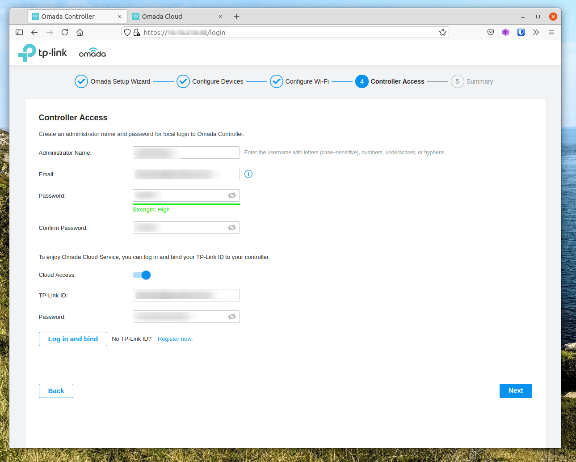The width and height of the screenshot is (576, 462).
Task: Click the TP-Link ID field
Action: tap(186, 295)
